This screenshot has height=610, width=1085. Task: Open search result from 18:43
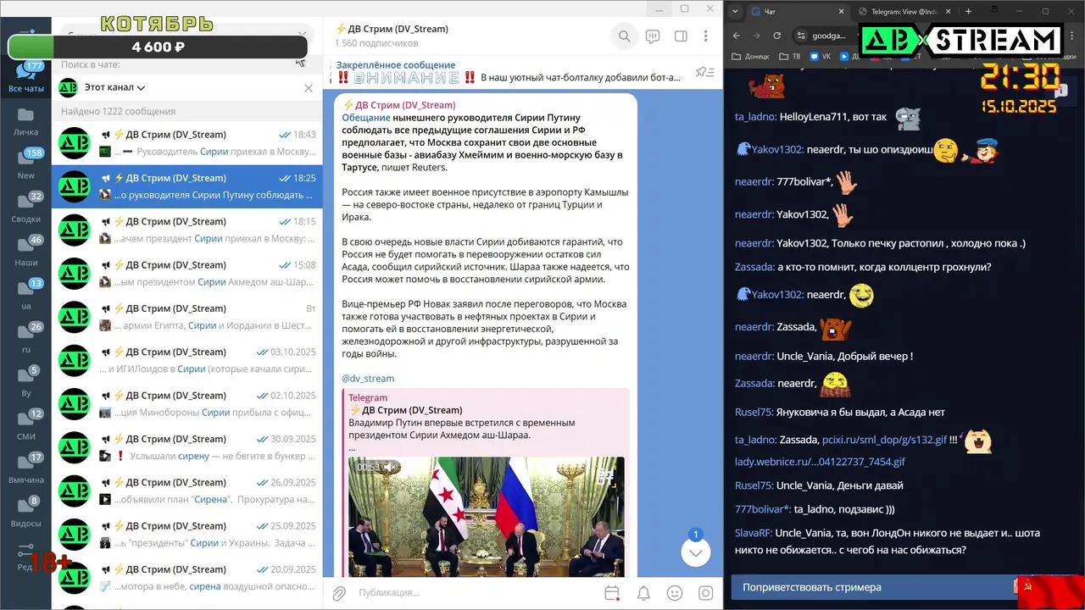pos(187,142)
